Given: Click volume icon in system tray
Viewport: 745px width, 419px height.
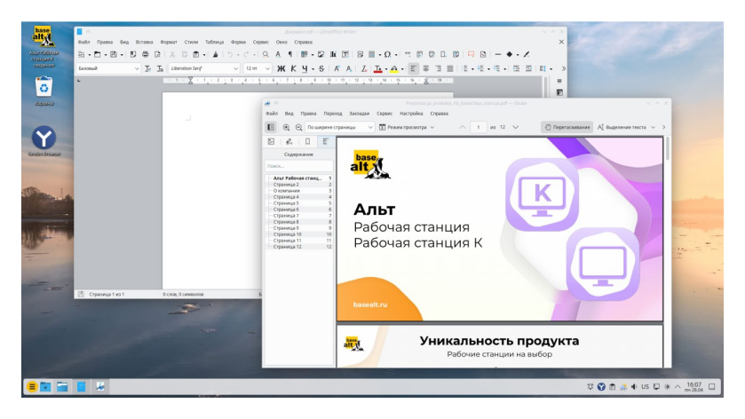Looking at the screenshot, I should 634,387.
